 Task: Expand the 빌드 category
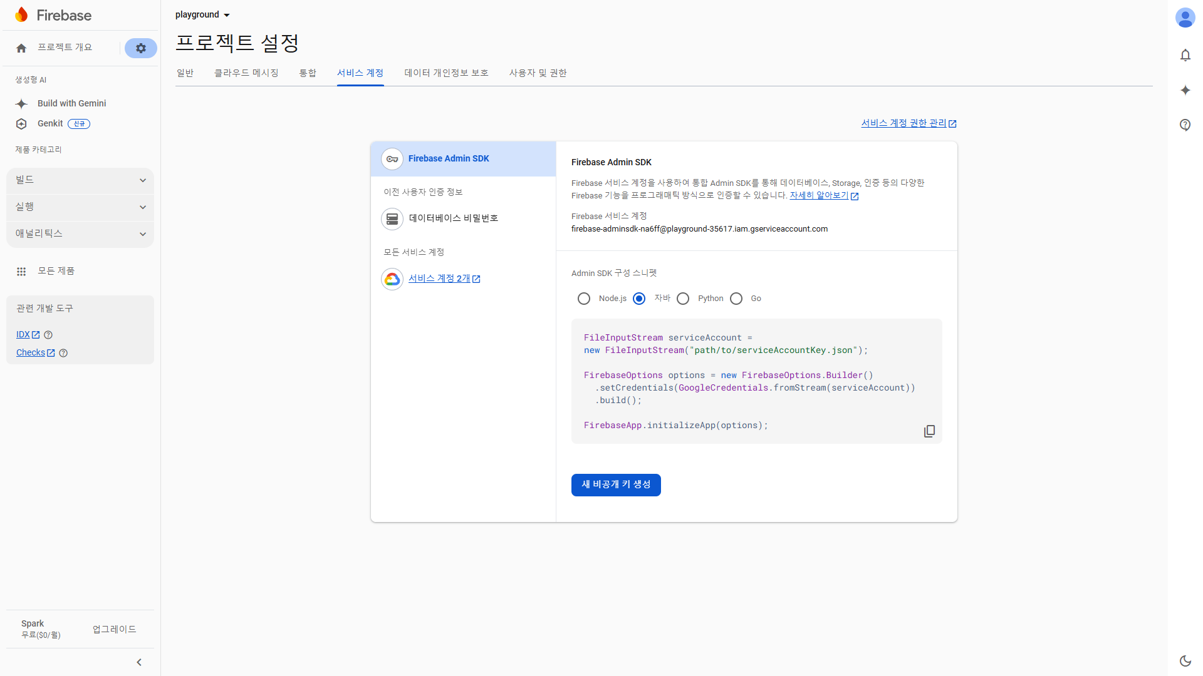pos(80,180)
